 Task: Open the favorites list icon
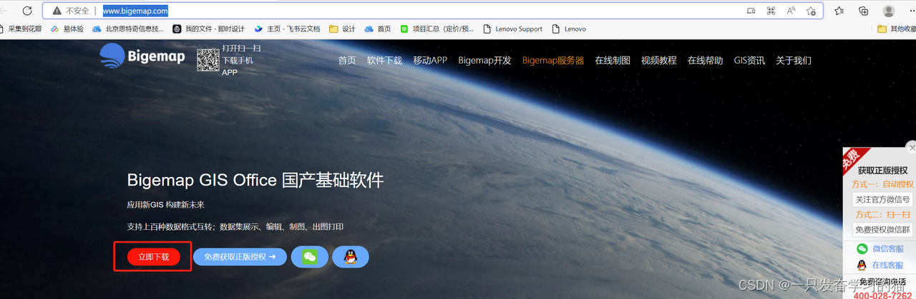coord(839,11)
